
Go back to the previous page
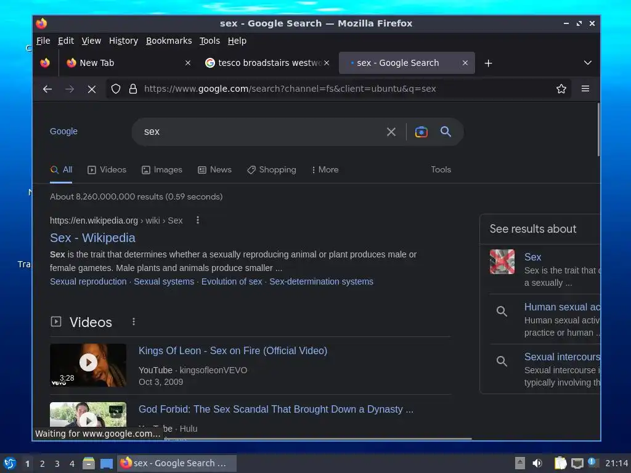[x=47, y=89]
